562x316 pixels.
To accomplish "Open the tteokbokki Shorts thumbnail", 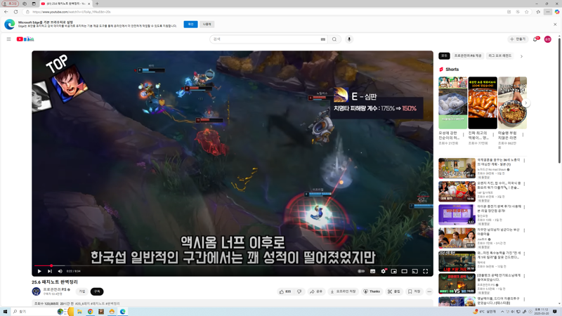I will coord(483,103).
